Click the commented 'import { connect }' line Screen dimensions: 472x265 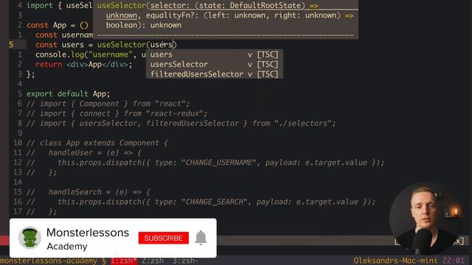click(117, 113)
